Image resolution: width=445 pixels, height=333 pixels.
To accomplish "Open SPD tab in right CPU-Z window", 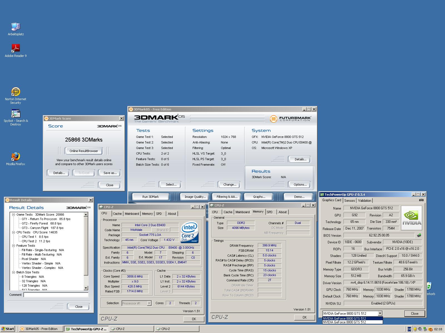I will 270,212.
